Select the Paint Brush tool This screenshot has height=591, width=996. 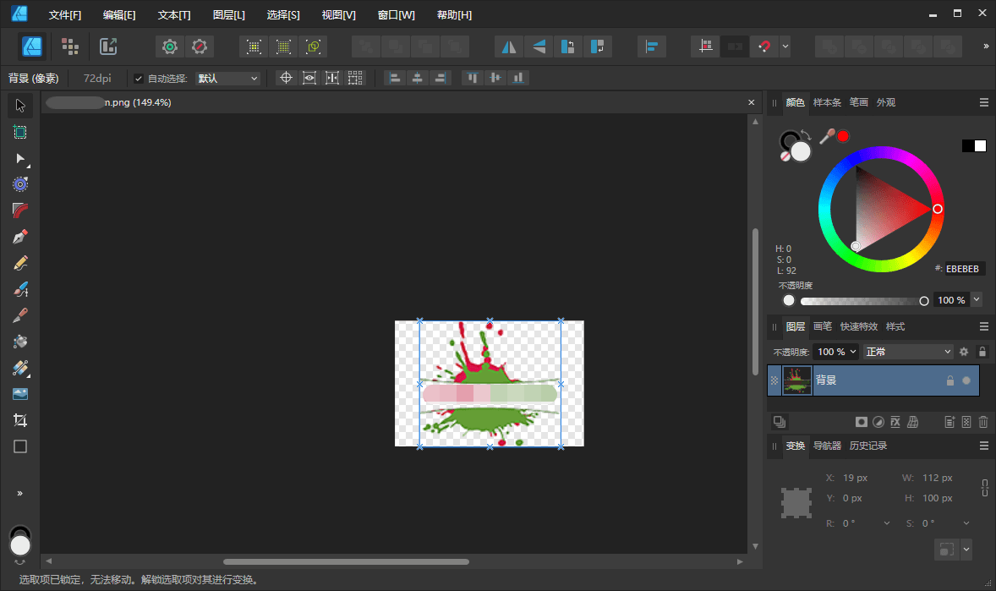click(20, 288)
